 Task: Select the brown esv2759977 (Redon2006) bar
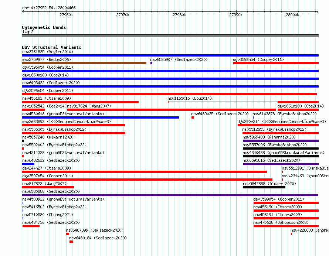[84, 63]
